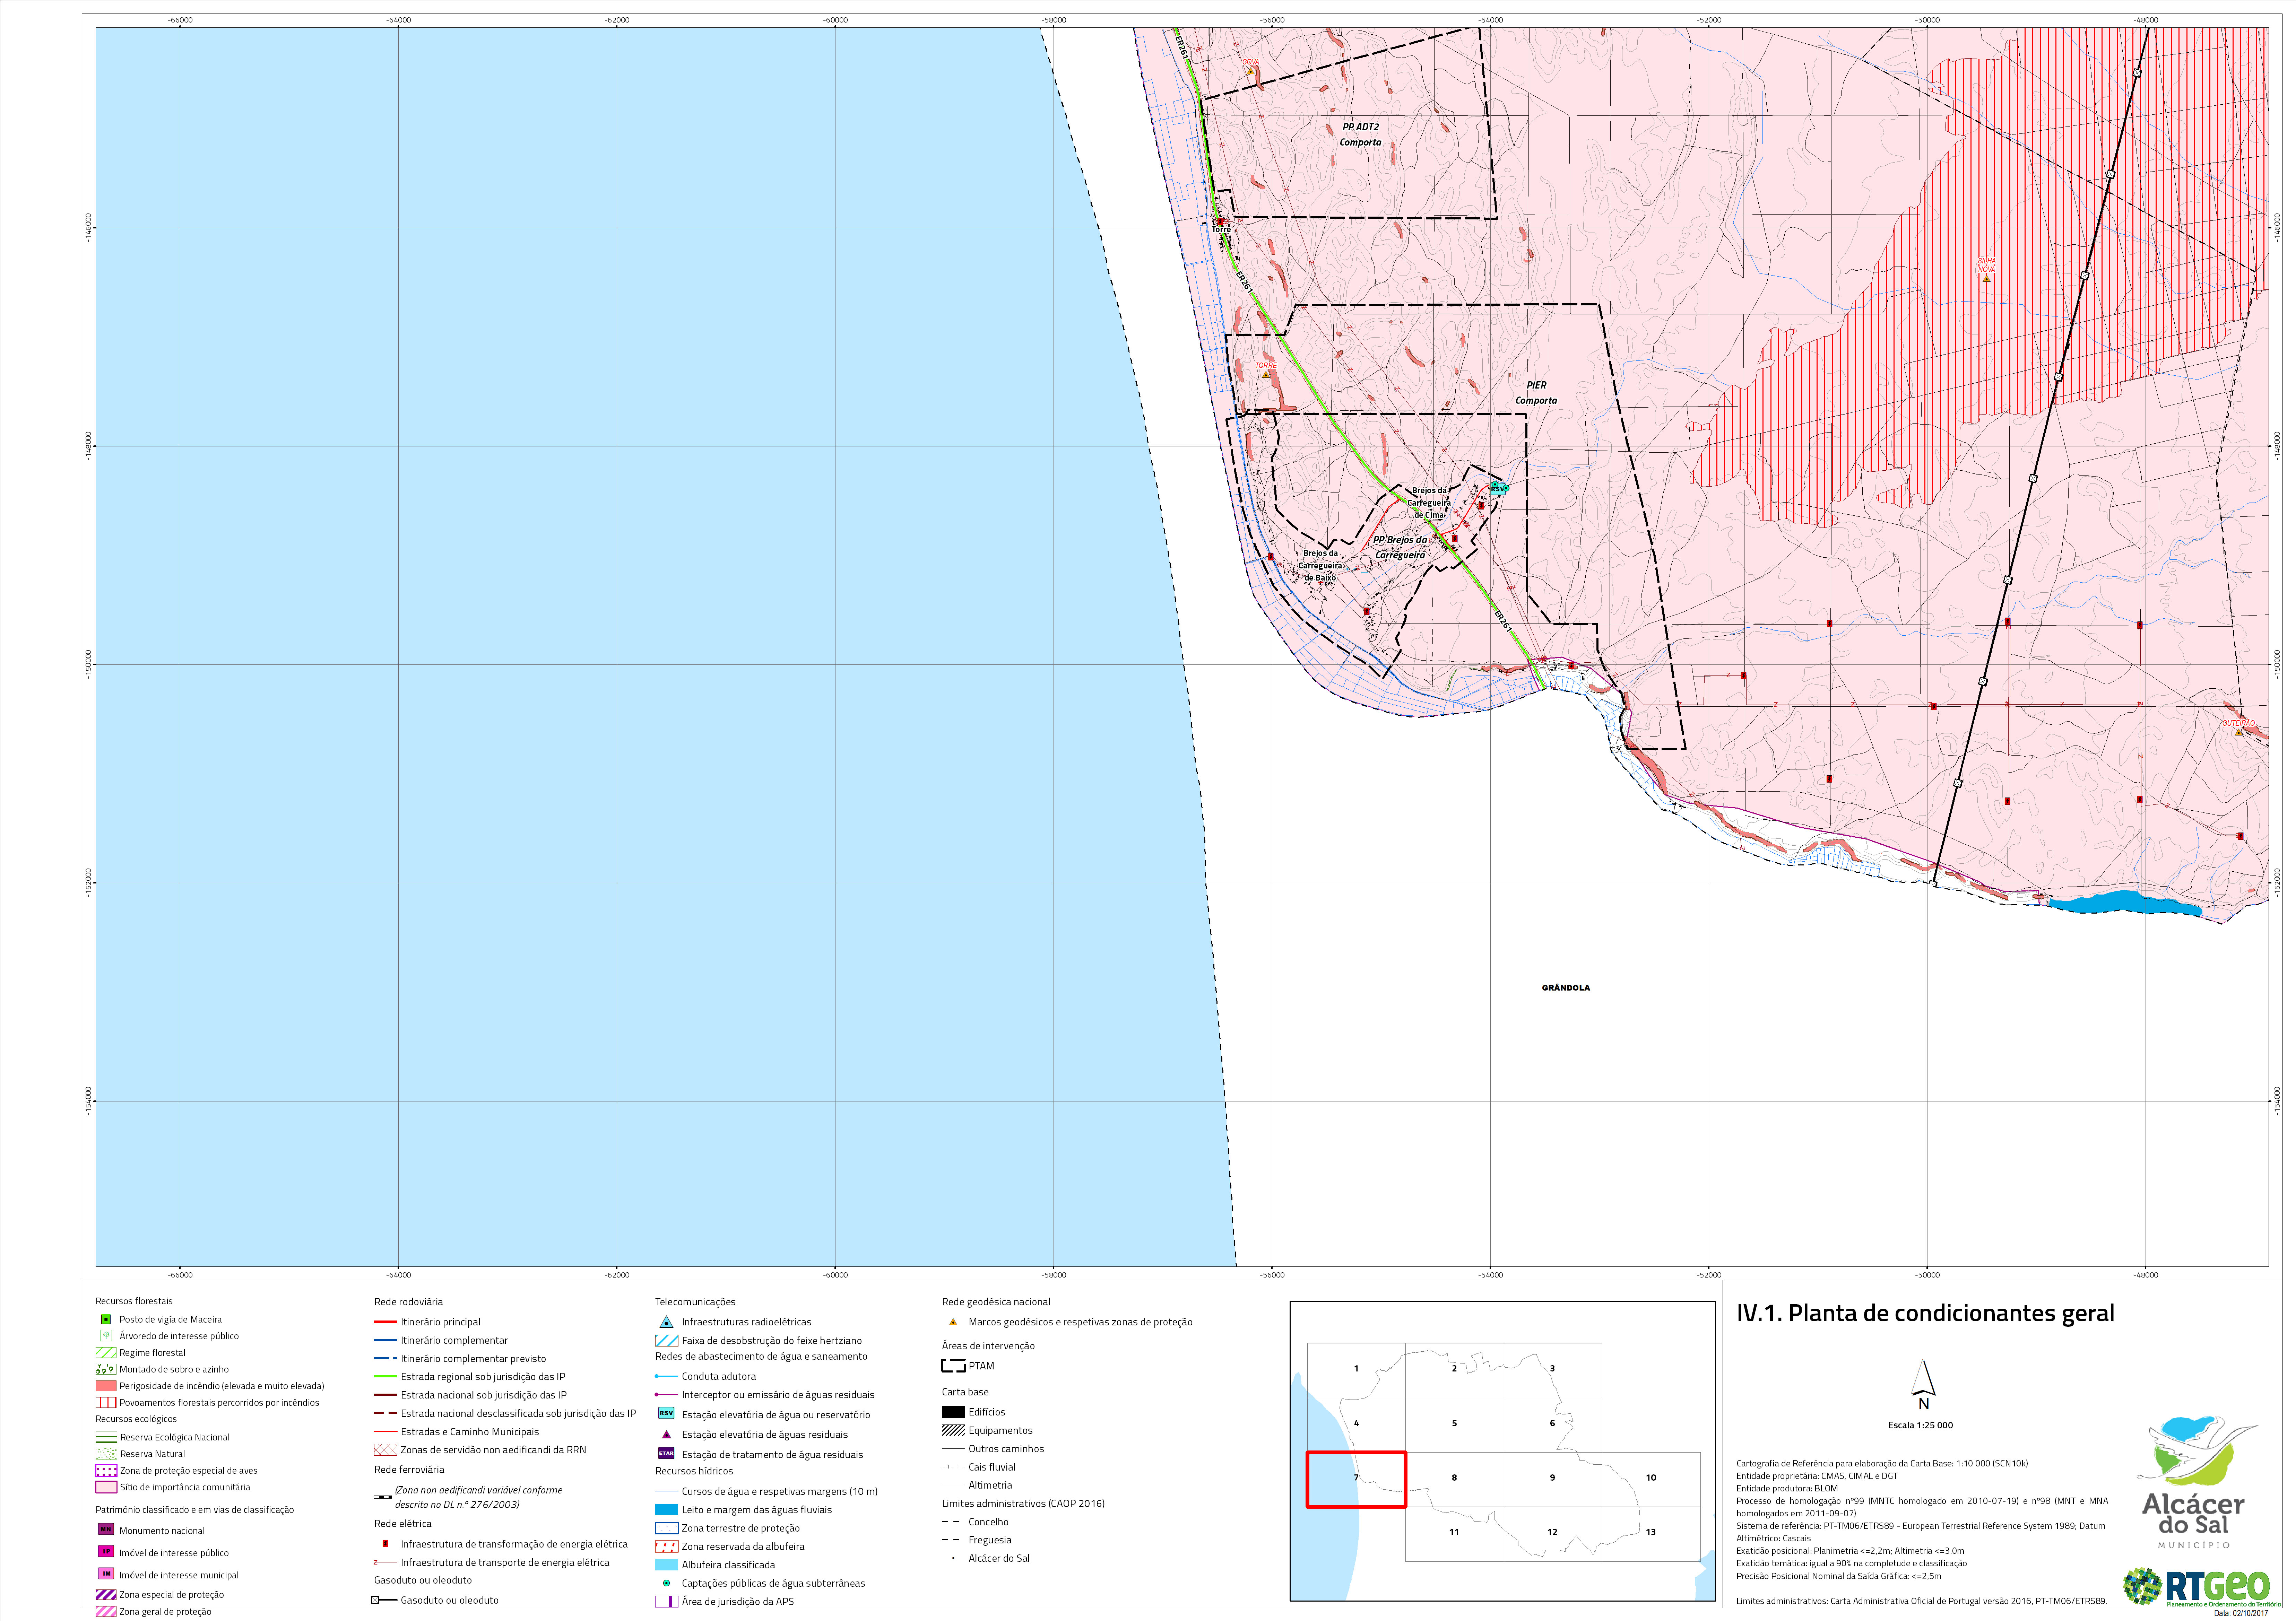Click the Posto de vigia de Maceira legend icon
Screen dimensions: 2296x1621
(106, 1319)
